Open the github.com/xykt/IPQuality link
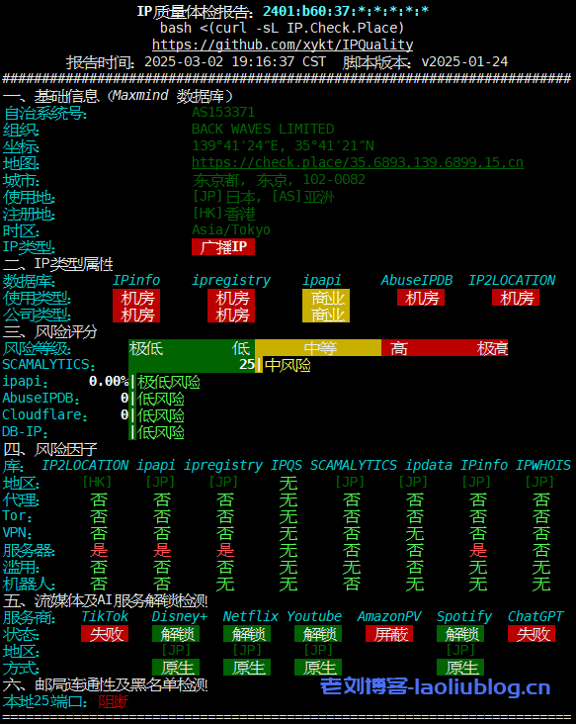Image resolution: width=576 pixels, height=724 pixels. coord(283,45)
